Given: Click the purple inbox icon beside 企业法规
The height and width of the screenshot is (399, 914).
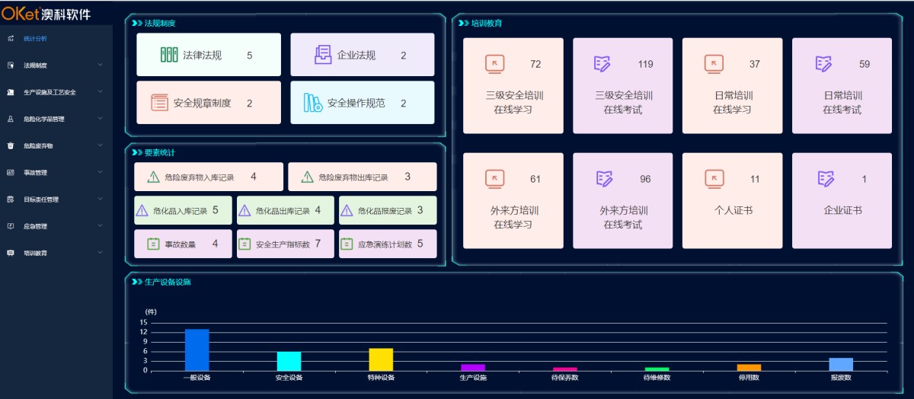Looking at the screenshot, I should pos(323,55).
